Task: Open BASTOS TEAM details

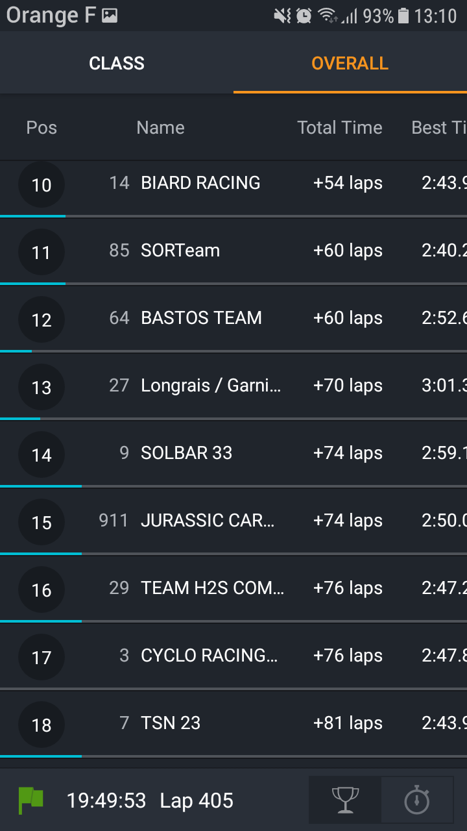Action: click(201, 318)
